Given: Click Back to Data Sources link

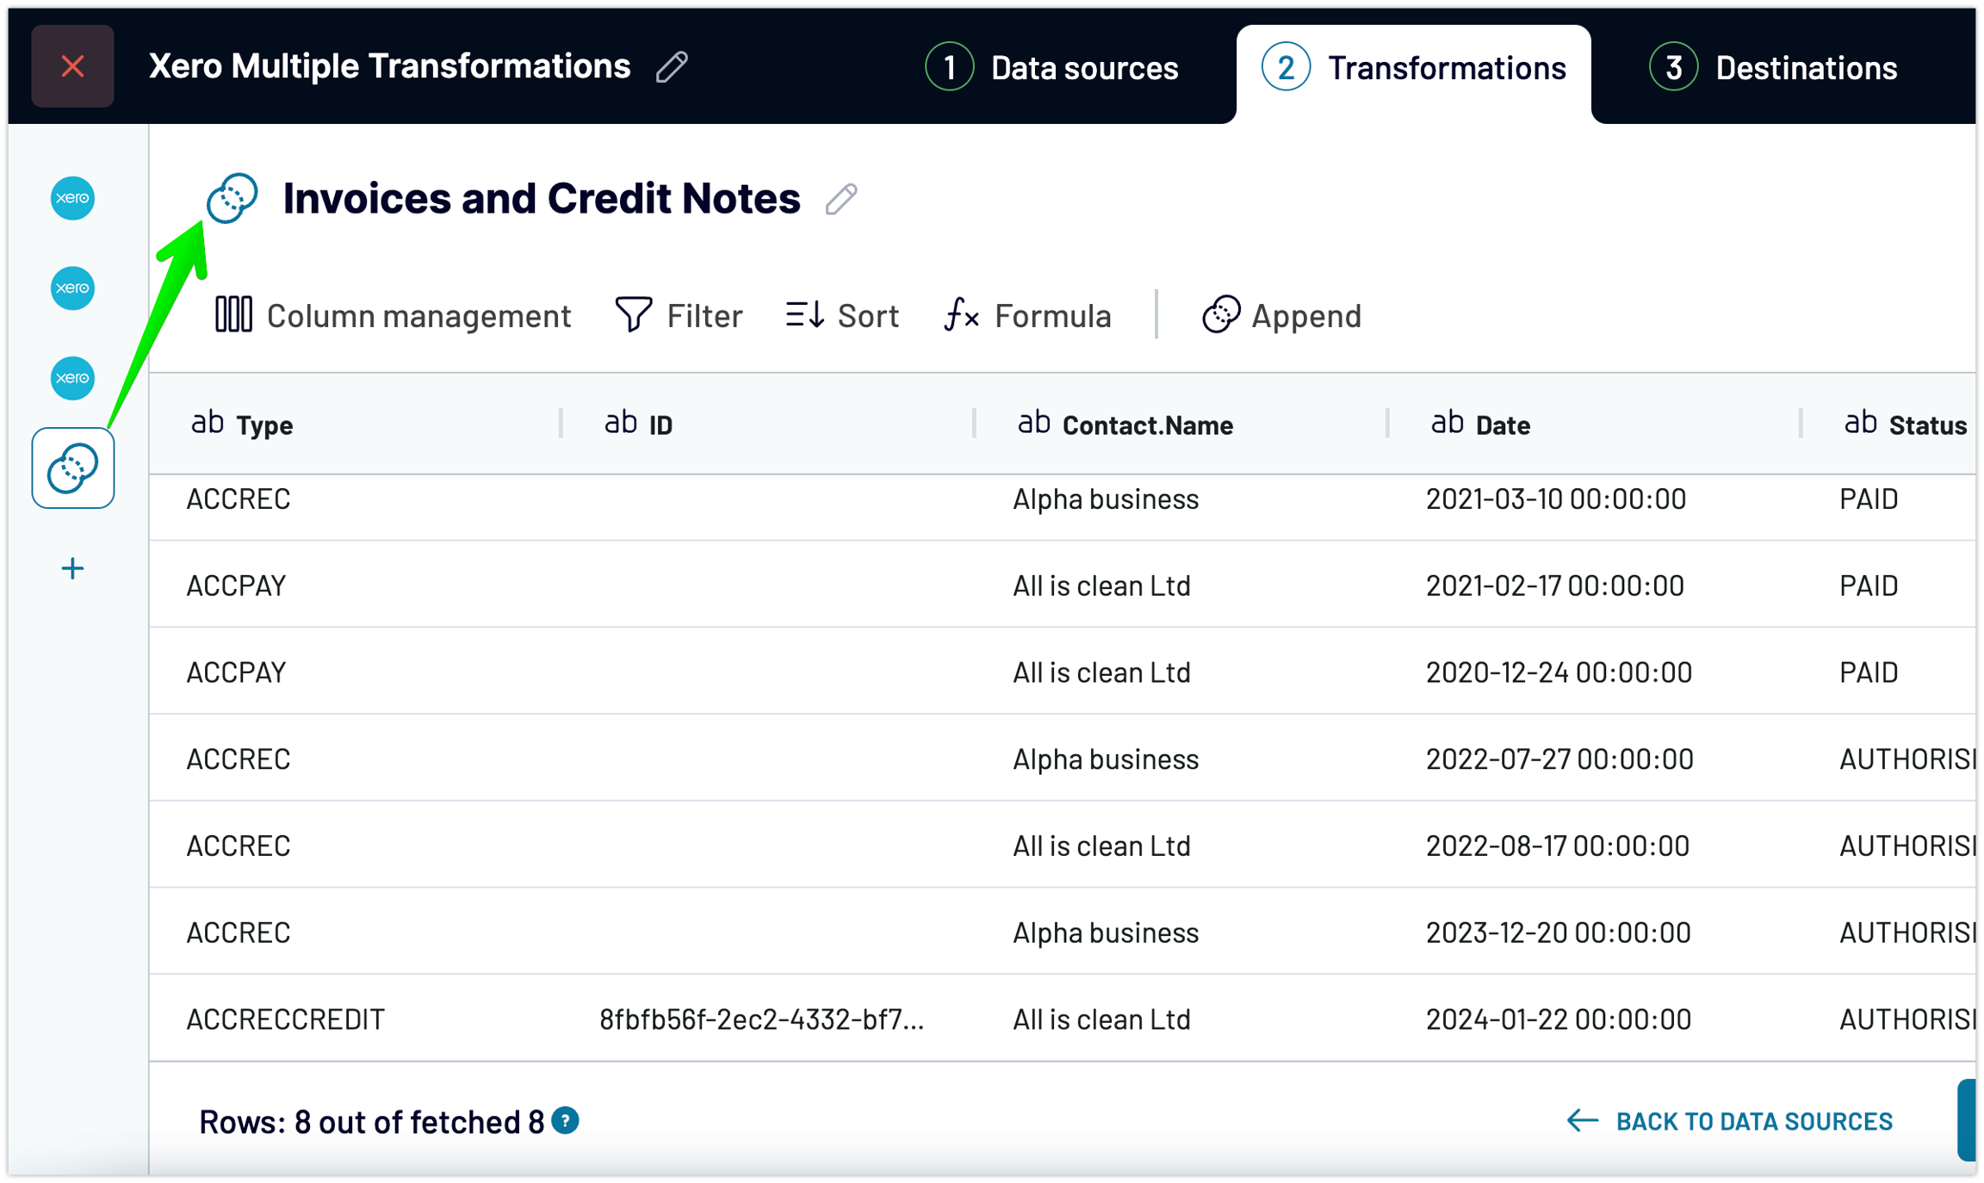Looking at the screenshot, I should (x=1729, y=1121).
